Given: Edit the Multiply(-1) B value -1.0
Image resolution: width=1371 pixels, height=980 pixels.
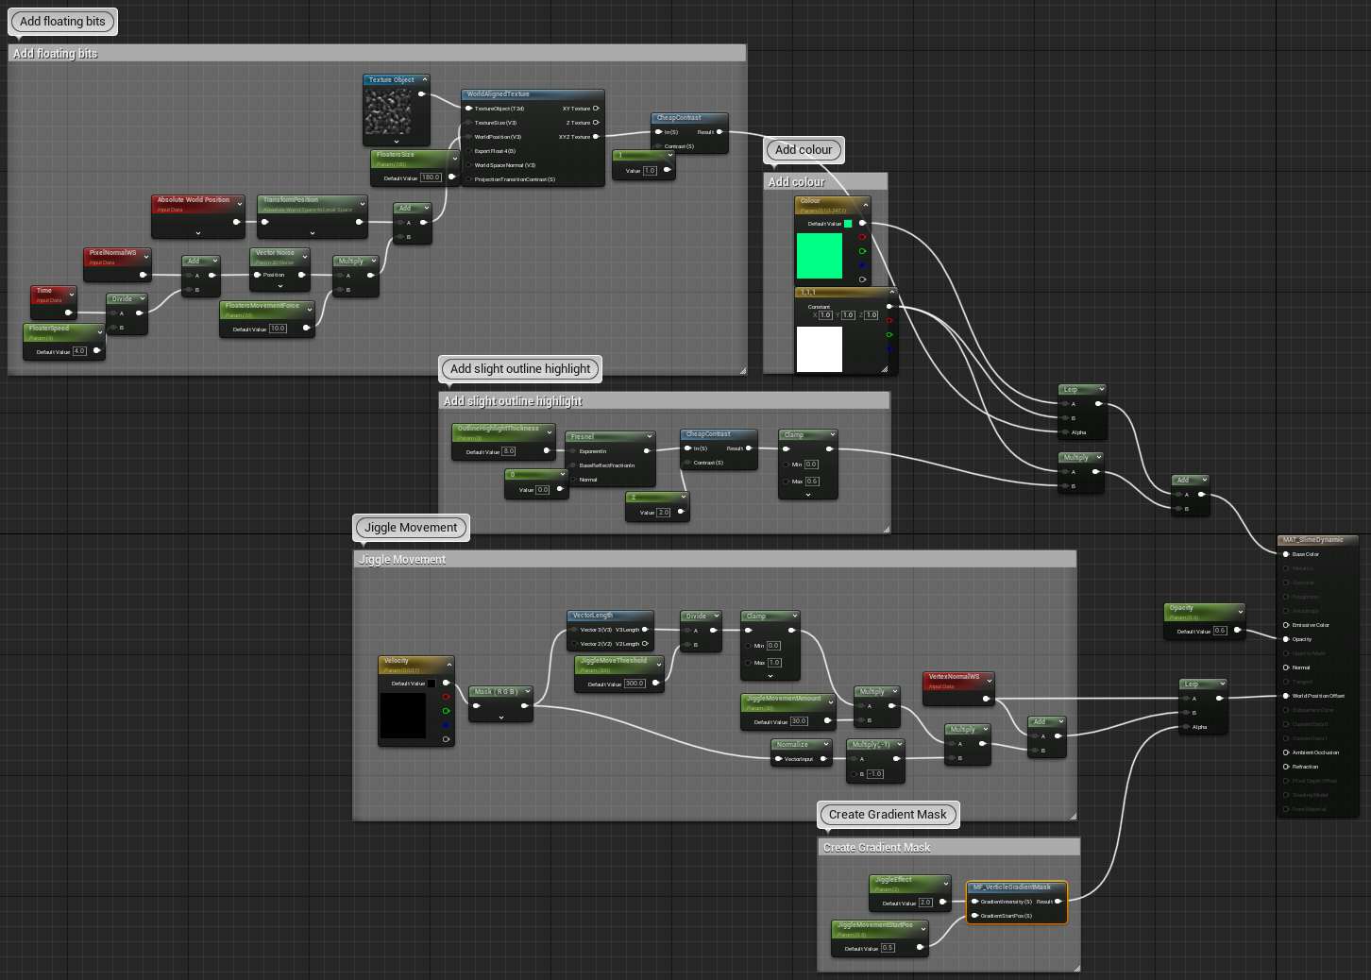Looking at the screenshot, I should pyautogui.click(x=875, y=774).
